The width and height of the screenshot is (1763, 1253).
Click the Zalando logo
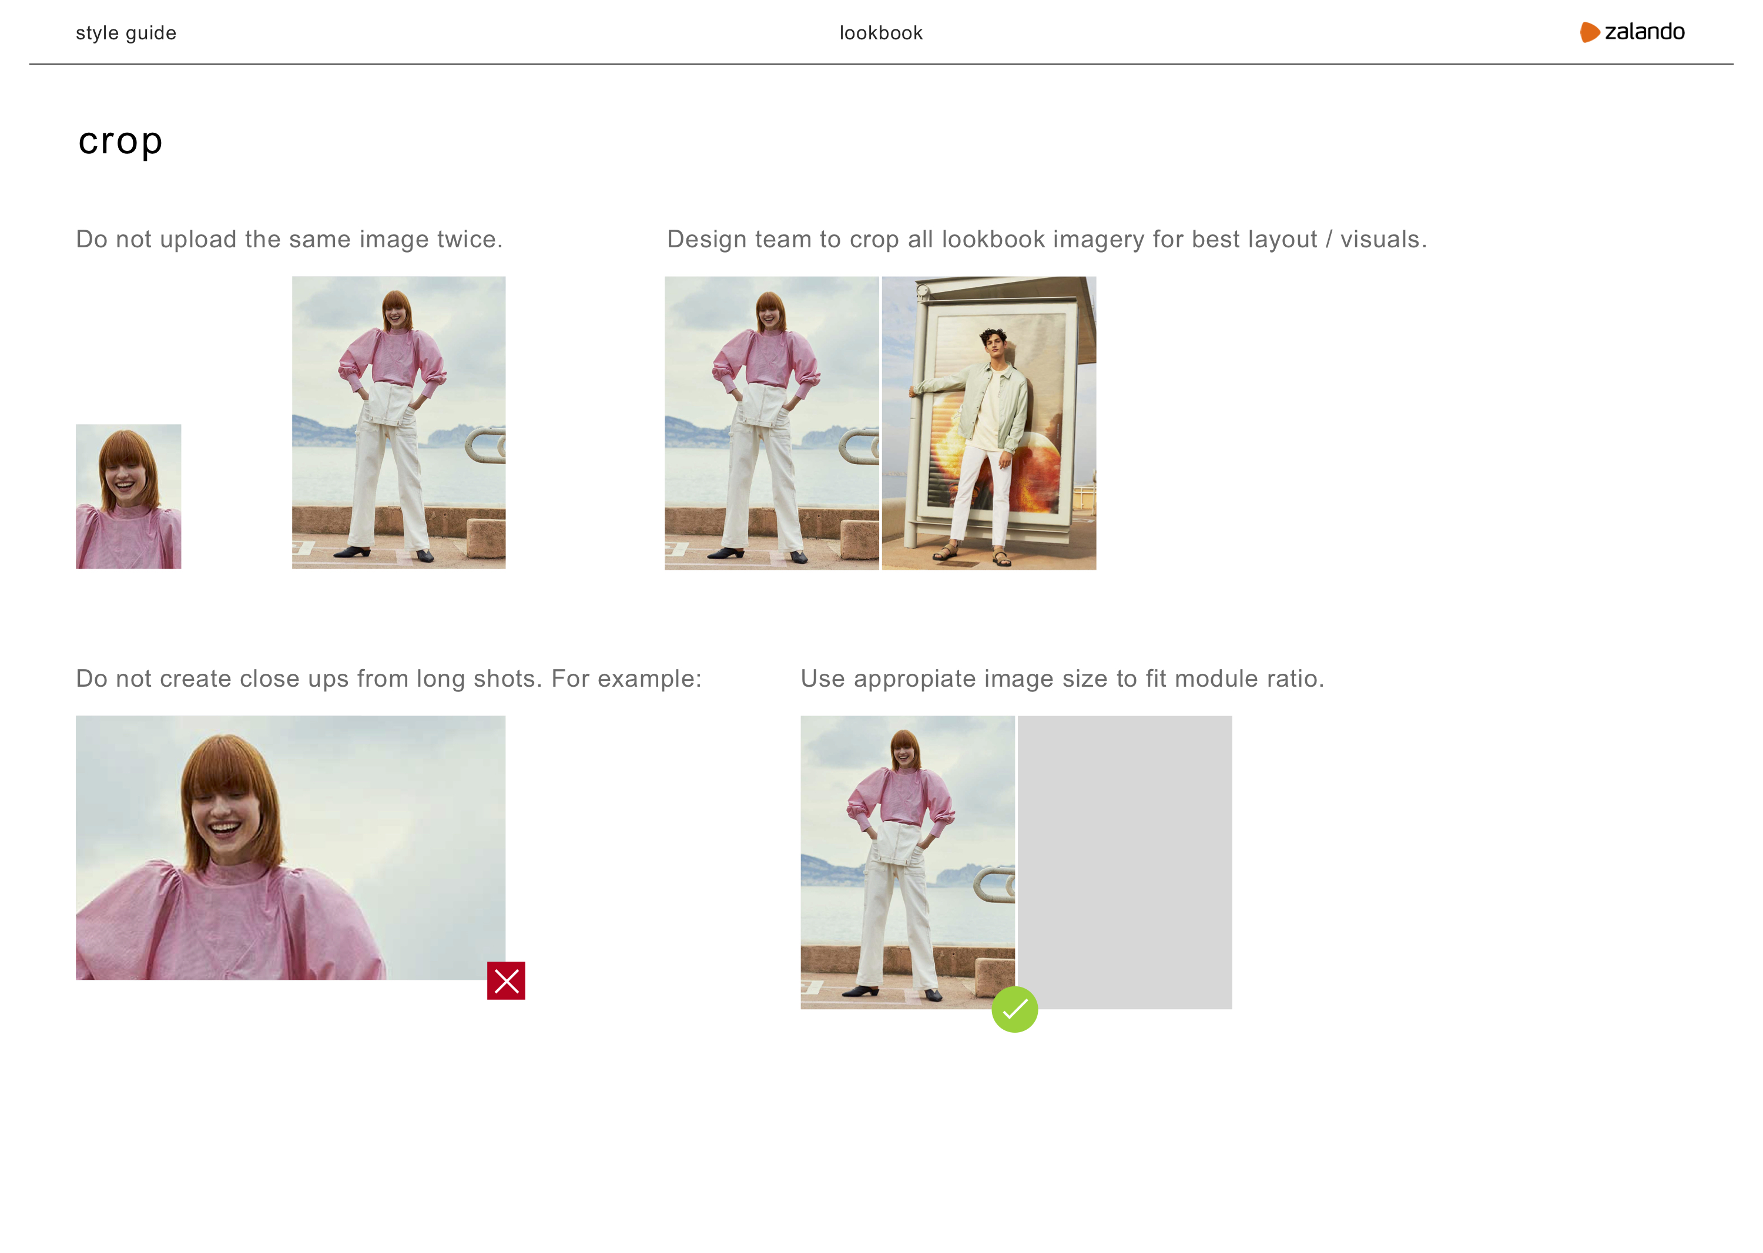pyautogui.click(x=1632, y=32)
